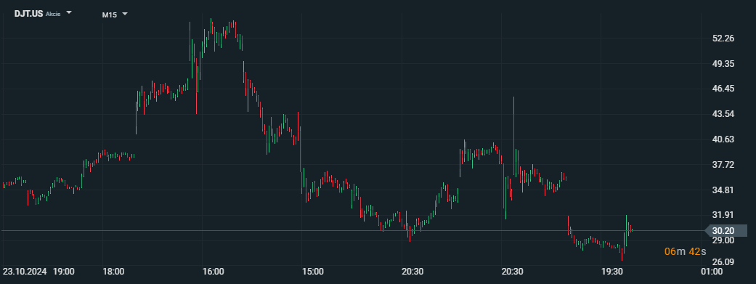The height and width of the screenshot is (284, 756).
Task: Expand the M15 timeframe dropdown arrow
Action: (125, 14)
